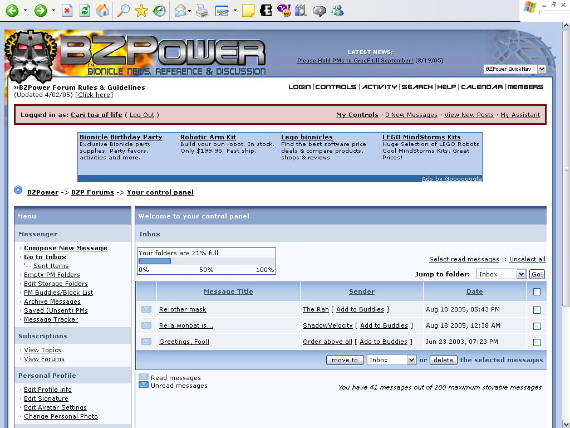Print the page with printer icon

202,11
